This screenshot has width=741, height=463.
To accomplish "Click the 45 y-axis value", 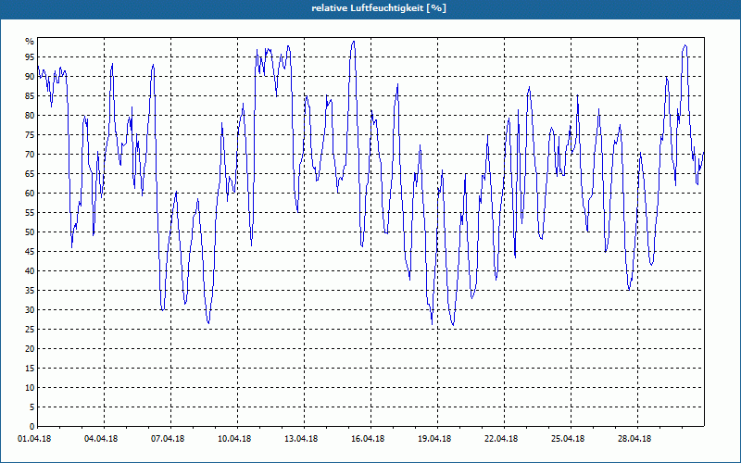I will (x=30, y=251).
